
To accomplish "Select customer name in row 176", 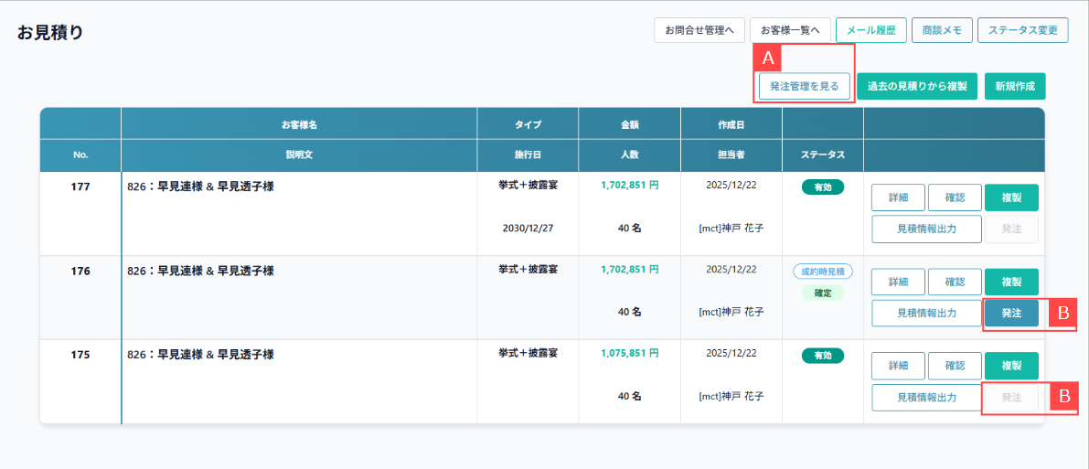I will coord(200,271).
